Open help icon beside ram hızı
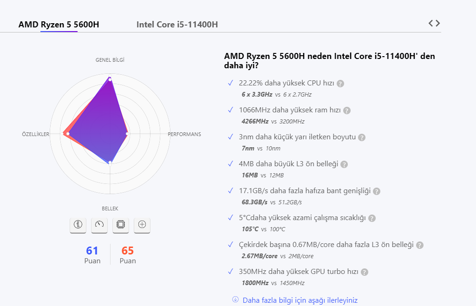The image size is (476, 306). (x=346, y=111)
